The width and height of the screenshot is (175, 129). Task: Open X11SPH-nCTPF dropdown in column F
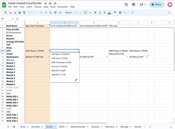tap(147, 57)
